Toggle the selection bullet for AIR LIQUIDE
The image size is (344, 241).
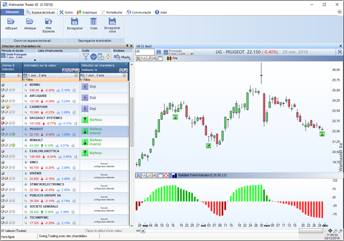pos(3,96)
